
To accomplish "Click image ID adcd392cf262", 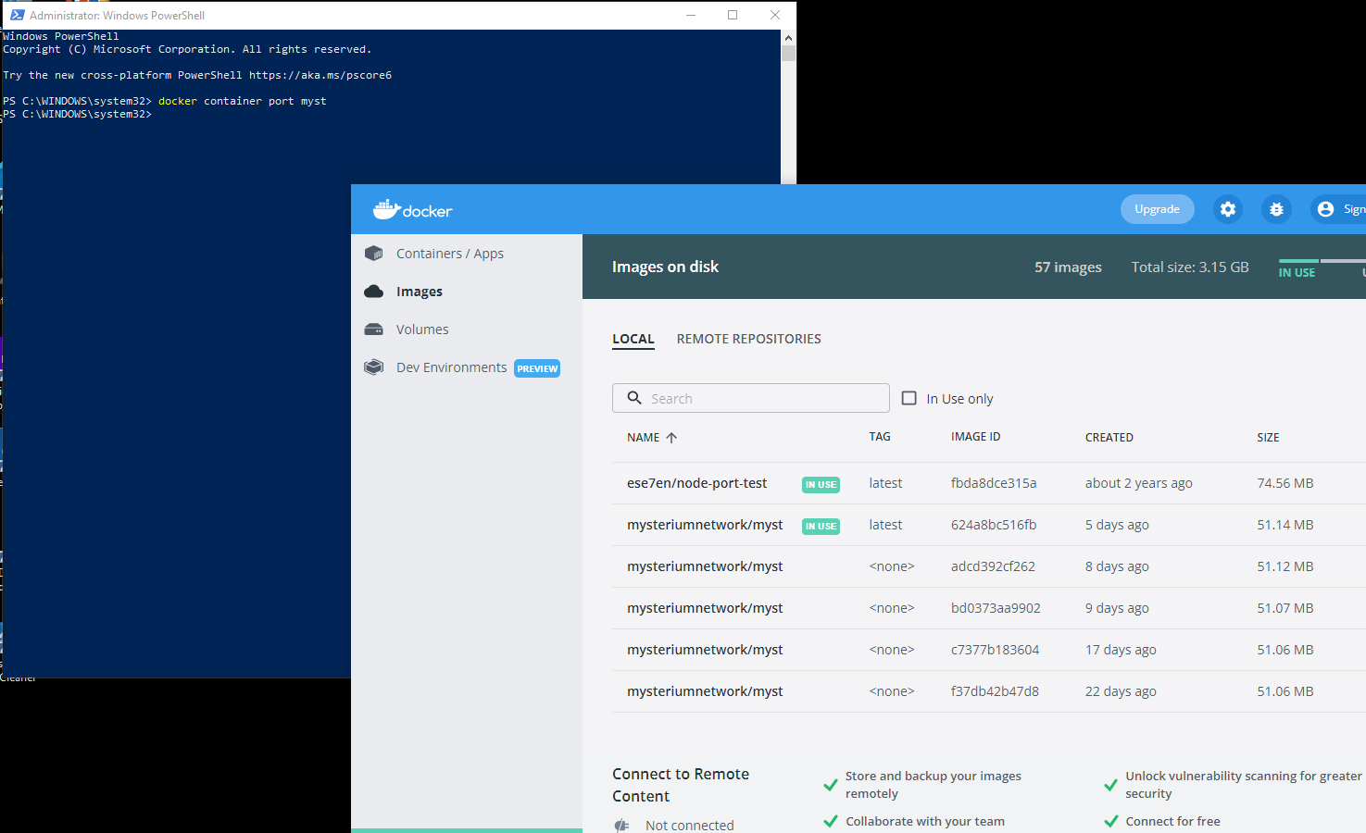I will pos(993,566).
